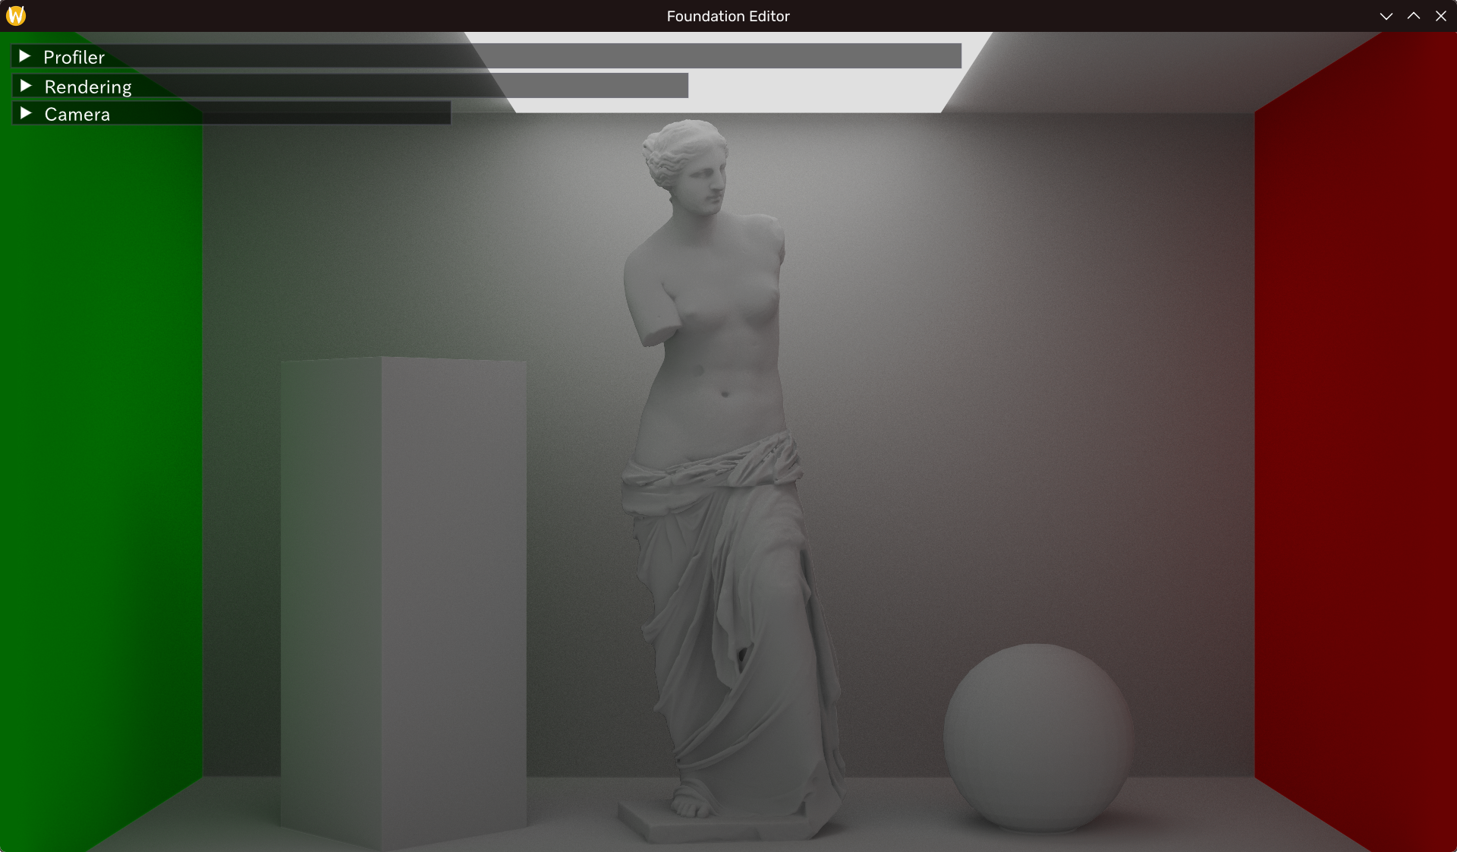
Task: Close the Foundation Editor window
Action: point(1440,16)
